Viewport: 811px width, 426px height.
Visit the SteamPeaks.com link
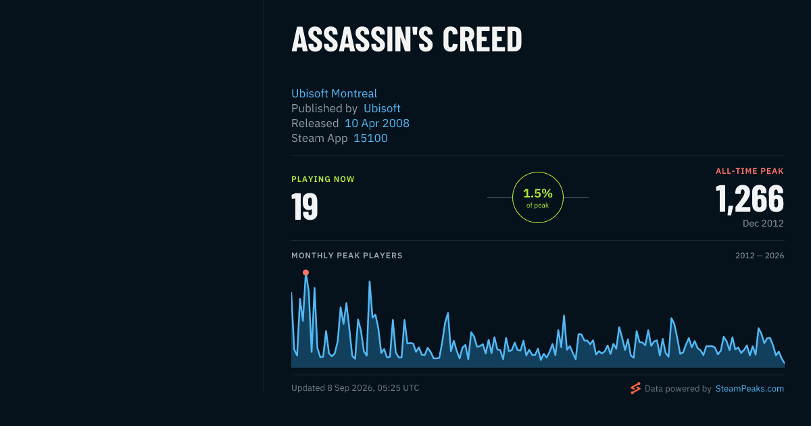coord(749,389)
